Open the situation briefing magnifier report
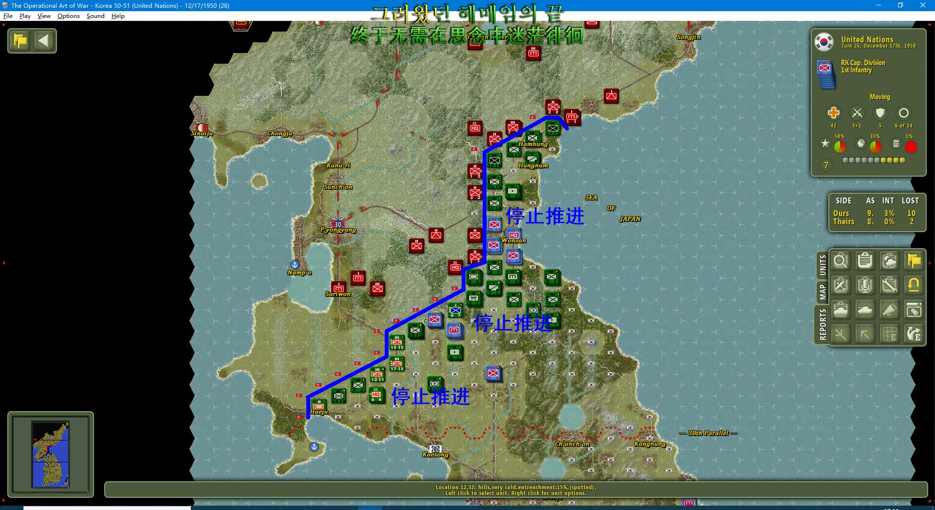The image size is (935, 510). point(841,261)
